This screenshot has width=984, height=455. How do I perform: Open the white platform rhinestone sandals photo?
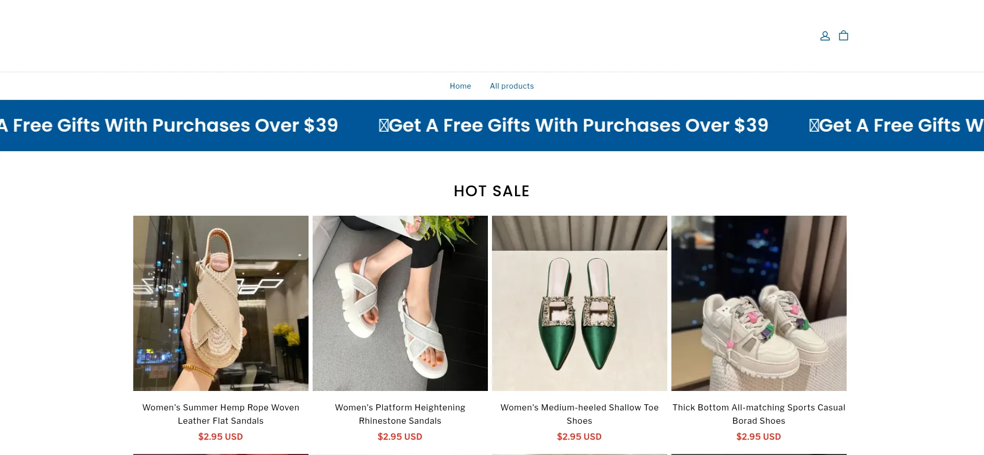(x=400, y=303)
